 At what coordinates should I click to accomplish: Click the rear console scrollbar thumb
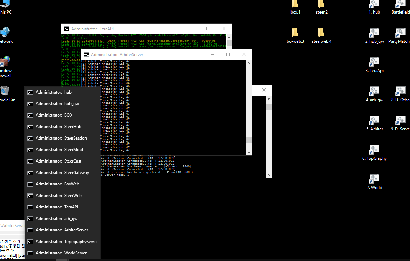(x=269, y=107)
